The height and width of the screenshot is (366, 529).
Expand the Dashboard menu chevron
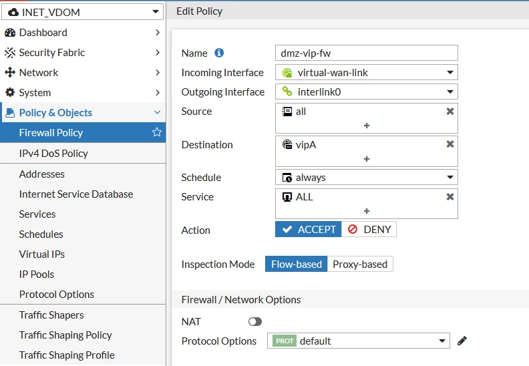[x=158, y=32]
